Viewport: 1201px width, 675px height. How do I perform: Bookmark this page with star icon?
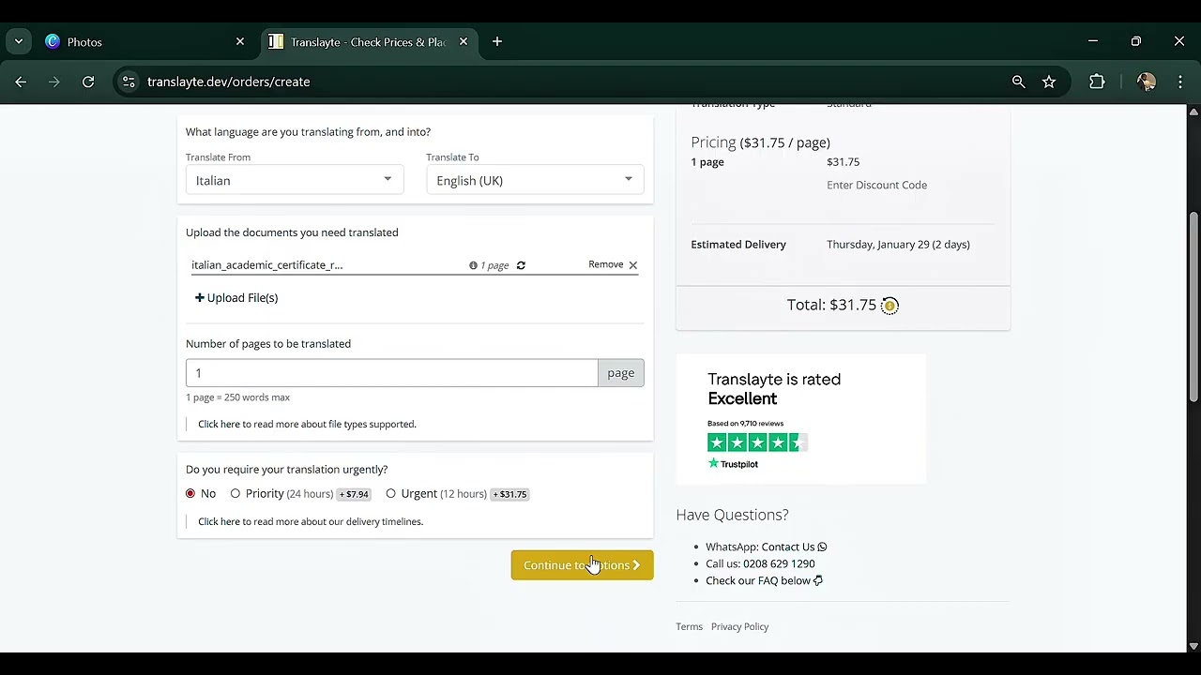[x=1049, y=82]
